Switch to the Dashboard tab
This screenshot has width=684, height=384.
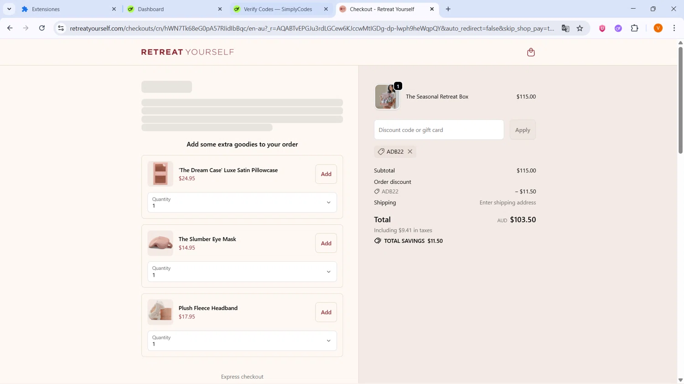click(175, 9)
